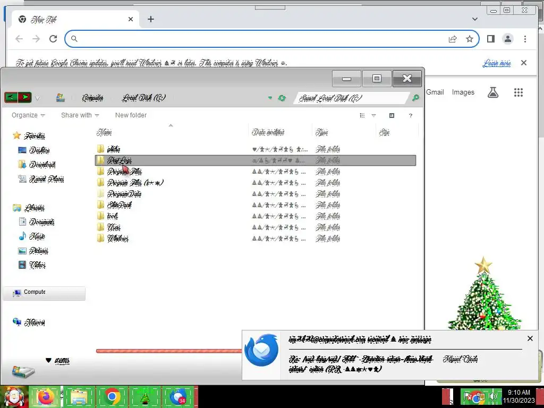The width and height of the screenshot is (544, 408).
Task: Open Explorer help question mark
Action: (411, 115)
